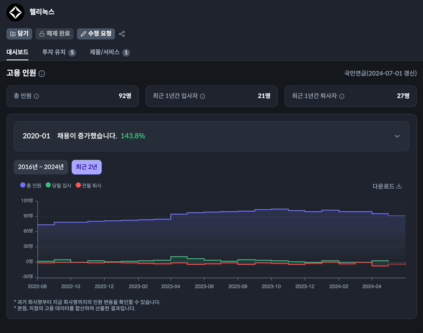Toggle the 당월 입사 legend series
This screenshot has width=423, height=333.
pos(58,185)
